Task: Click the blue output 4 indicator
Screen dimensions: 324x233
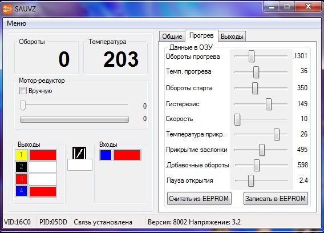Action: (21, 191)
